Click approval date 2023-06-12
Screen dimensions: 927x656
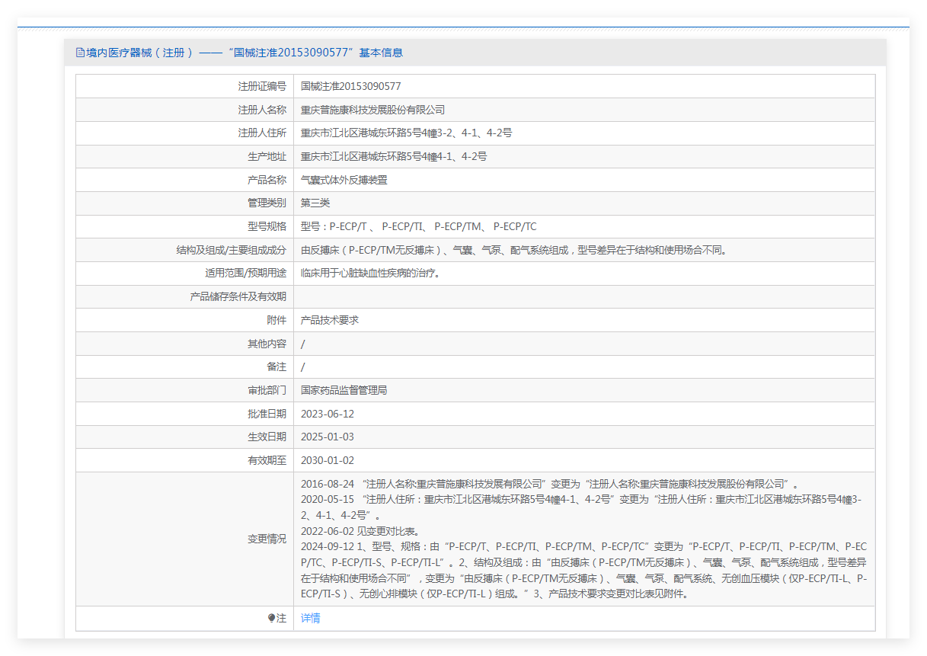click(x=328, y=414)
